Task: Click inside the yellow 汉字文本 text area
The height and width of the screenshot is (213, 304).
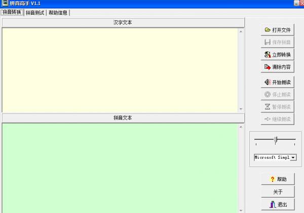Action: coord(120,70)
